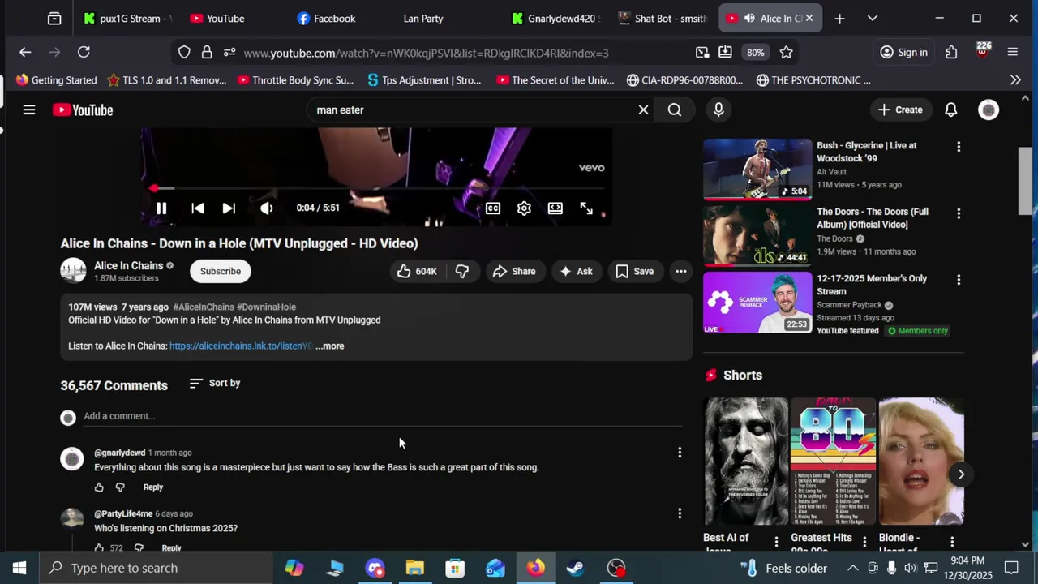
Task: Open File Explorer from the taskbar
Action: click(x=414, y=568)
